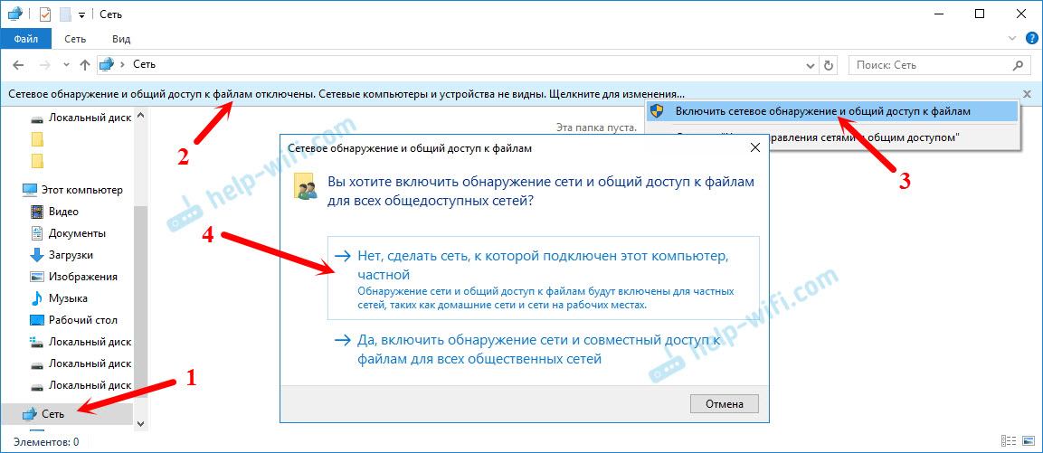The height and width of the screenshot is (453, 1043).
Task: Click the Refresh button beside address bar
Action: click(829, 65)
